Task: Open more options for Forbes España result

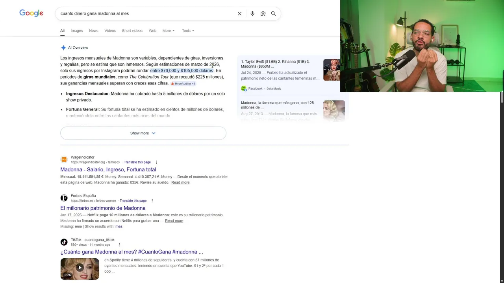Action: (x=152, y=201)
